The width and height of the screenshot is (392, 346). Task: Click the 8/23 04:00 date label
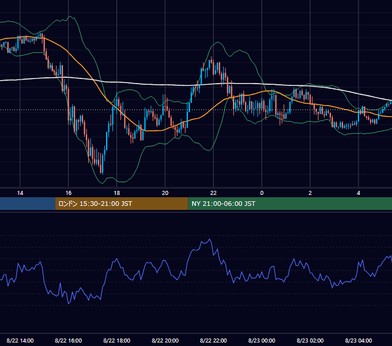[359, 340]
